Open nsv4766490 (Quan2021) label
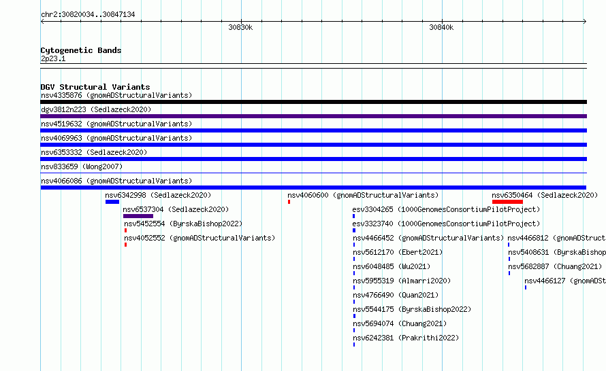Image resolution: width=606 pixels, height=371 pixels. [x=396, y=295]
